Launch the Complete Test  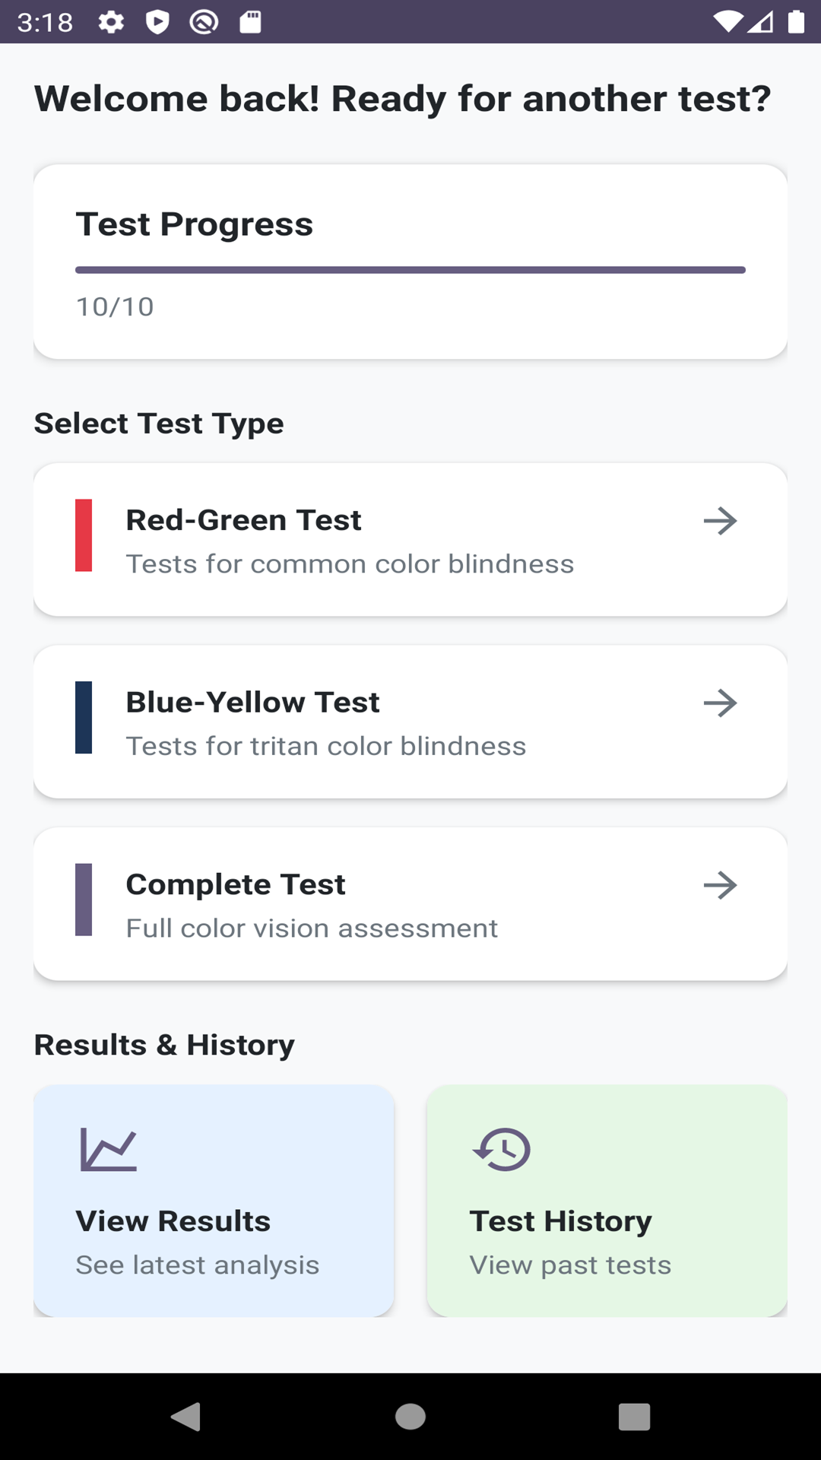coord(236,884)
